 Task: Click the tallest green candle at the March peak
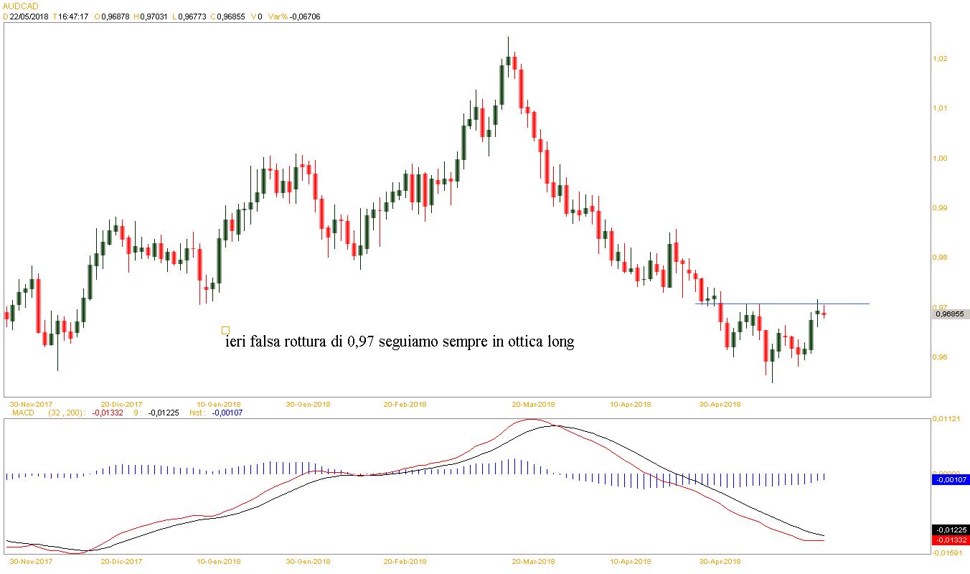502,86
